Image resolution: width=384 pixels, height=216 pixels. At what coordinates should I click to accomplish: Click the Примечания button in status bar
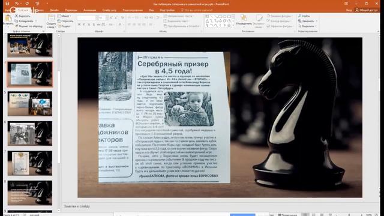(287, 215)
